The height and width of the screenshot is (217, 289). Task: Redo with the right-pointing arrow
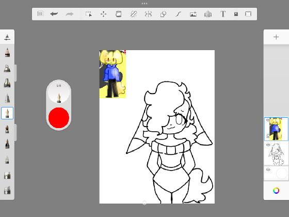[x=70, y=14]
